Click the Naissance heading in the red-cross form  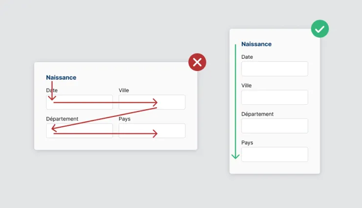61,77
